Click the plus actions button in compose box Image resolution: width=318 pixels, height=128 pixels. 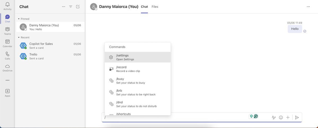288,117
